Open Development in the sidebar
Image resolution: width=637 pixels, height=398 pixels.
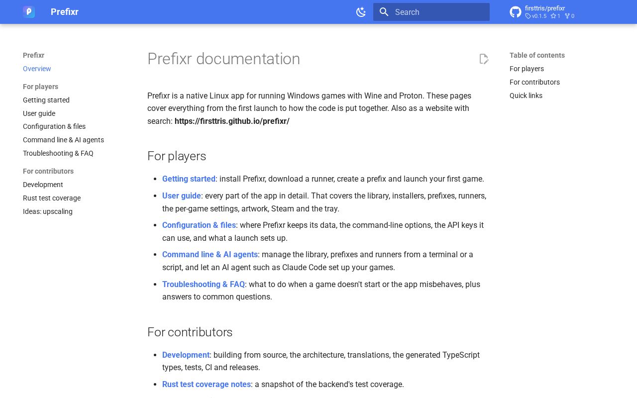43,185
